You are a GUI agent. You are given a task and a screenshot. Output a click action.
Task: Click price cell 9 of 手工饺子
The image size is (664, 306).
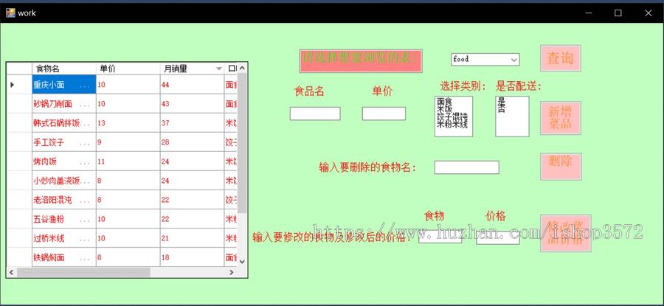click(128, 142)
